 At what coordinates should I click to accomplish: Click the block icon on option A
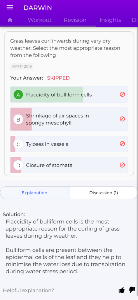click(122, 94)
